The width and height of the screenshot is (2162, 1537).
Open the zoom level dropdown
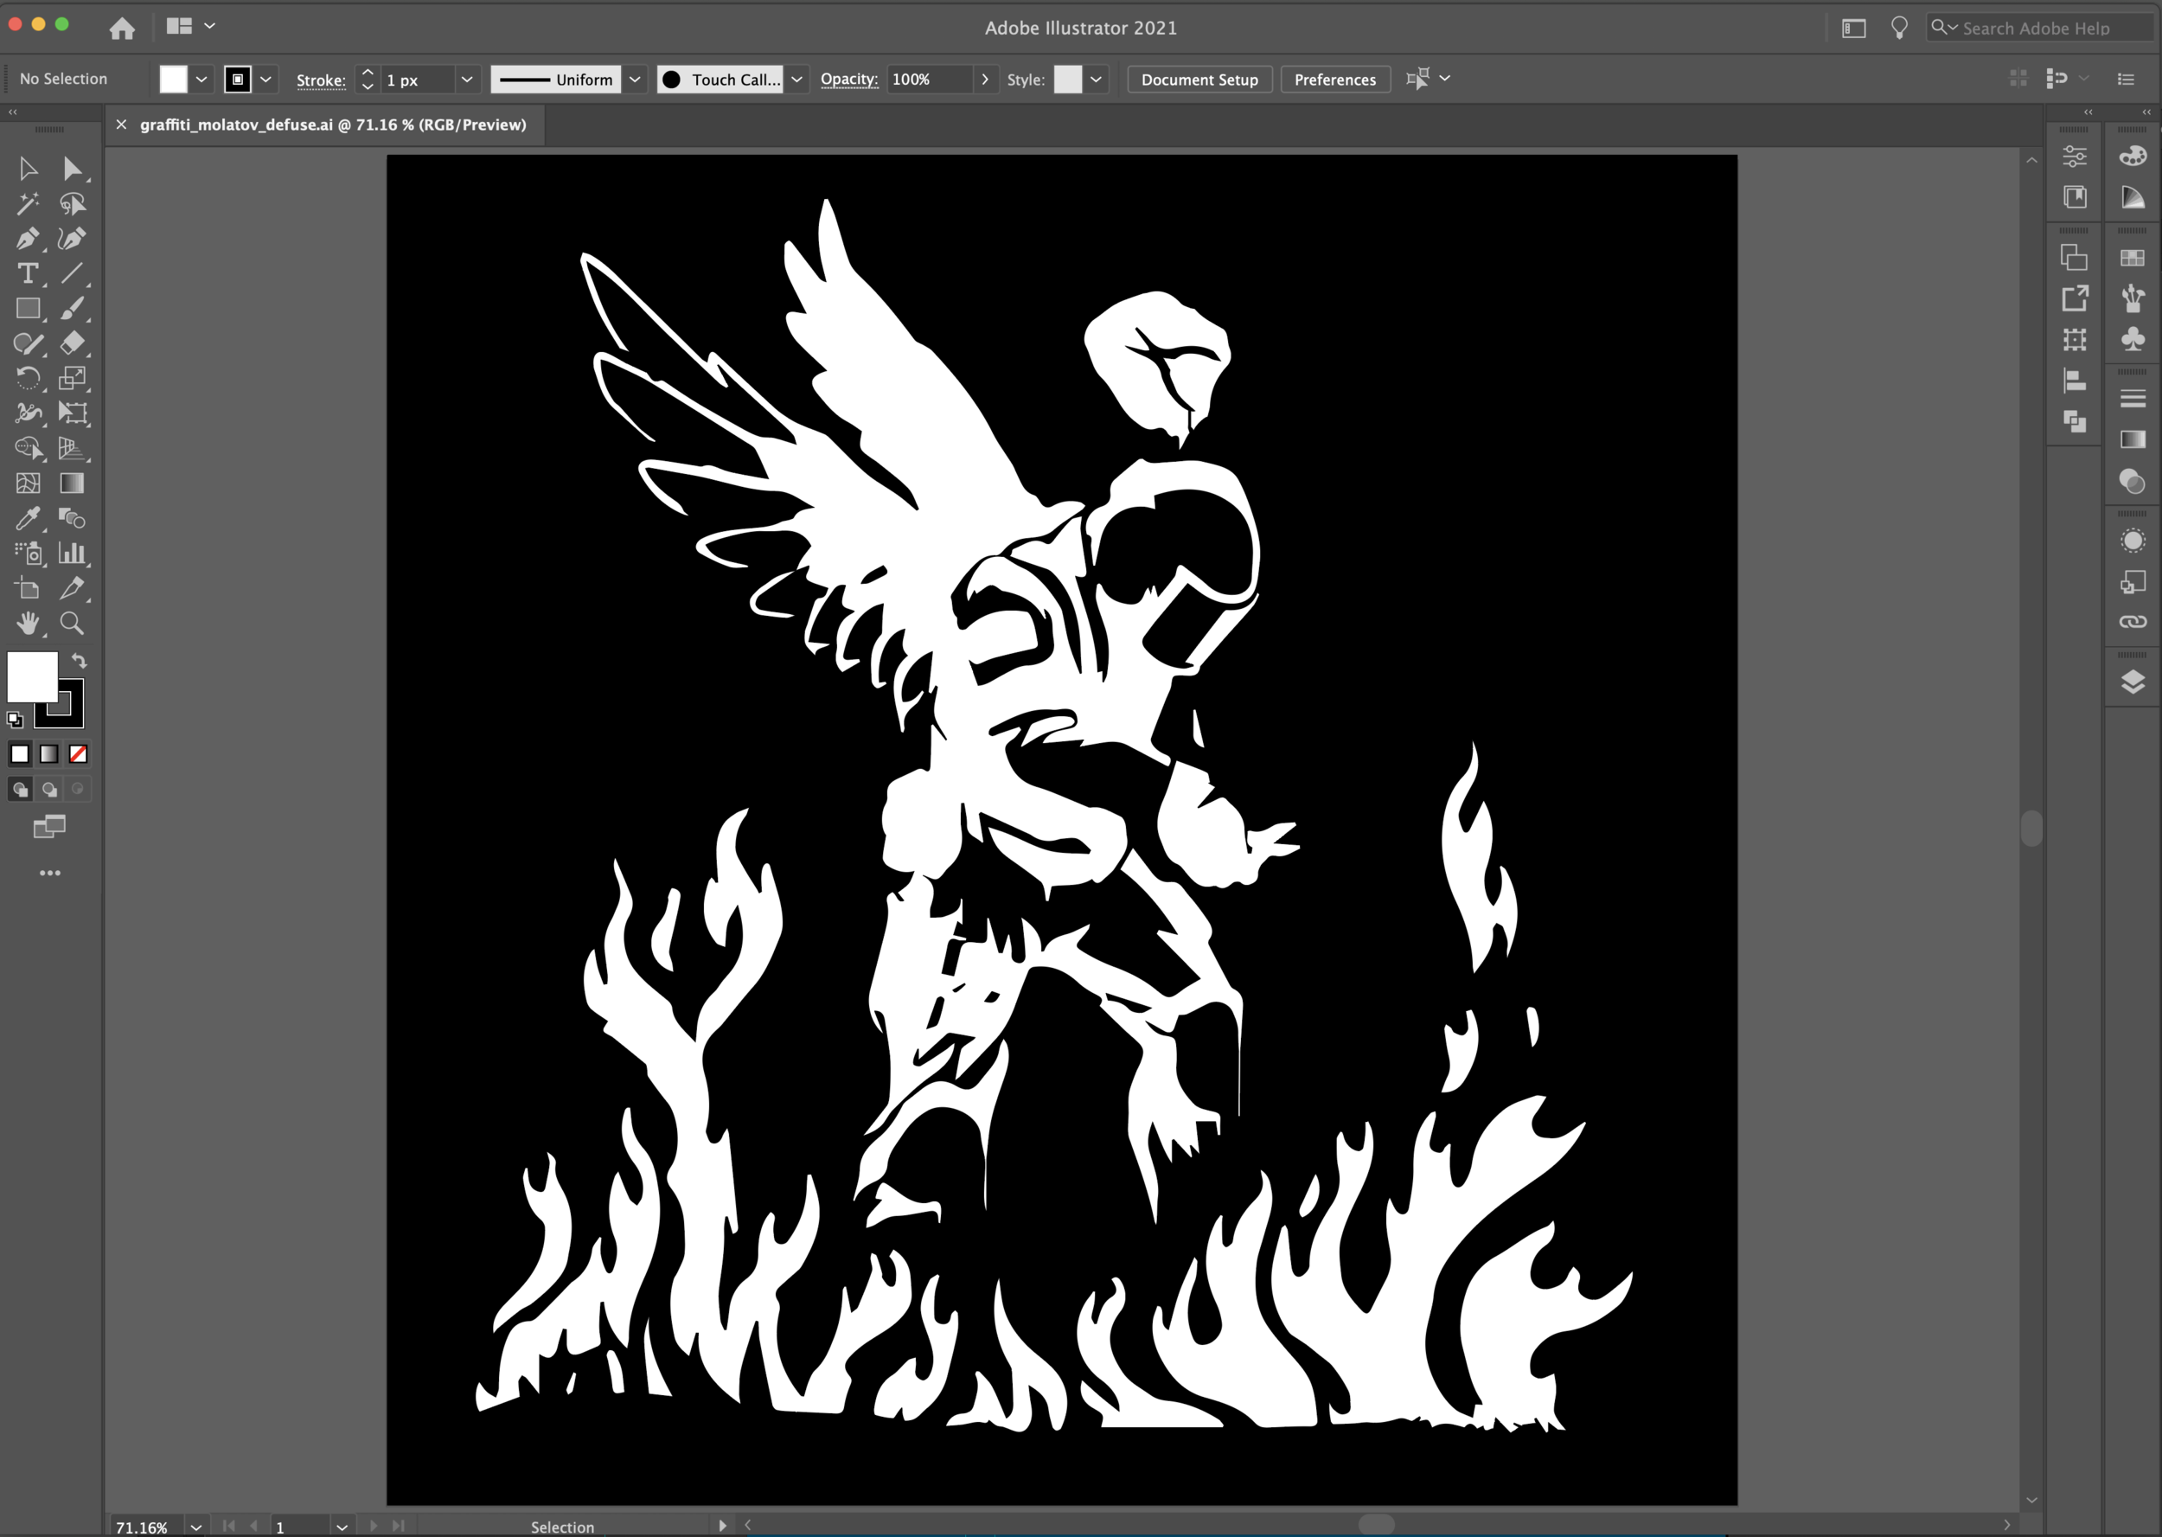click(x=195, y=1527)
